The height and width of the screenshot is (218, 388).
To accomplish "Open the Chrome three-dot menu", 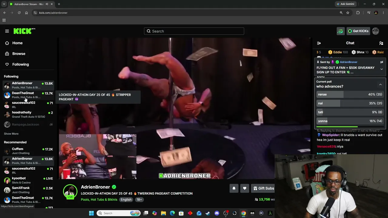I will [383, 13].
